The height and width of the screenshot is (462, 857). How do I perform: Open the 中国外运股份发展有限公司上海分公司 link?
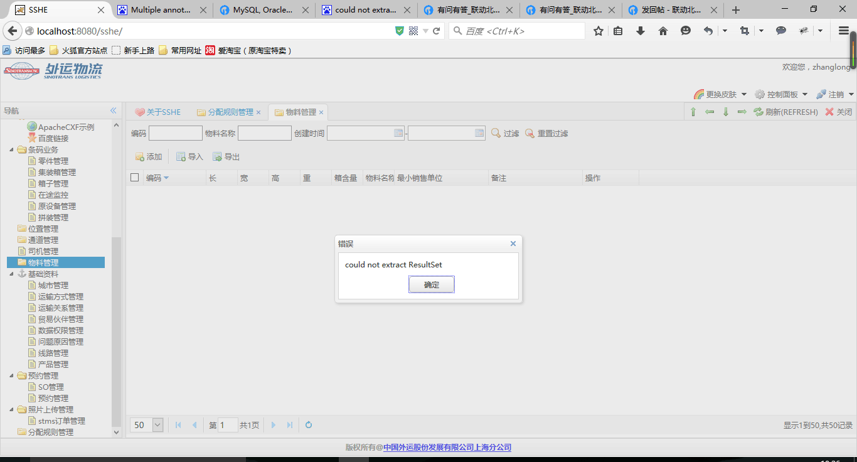click(x=447, y=447)
